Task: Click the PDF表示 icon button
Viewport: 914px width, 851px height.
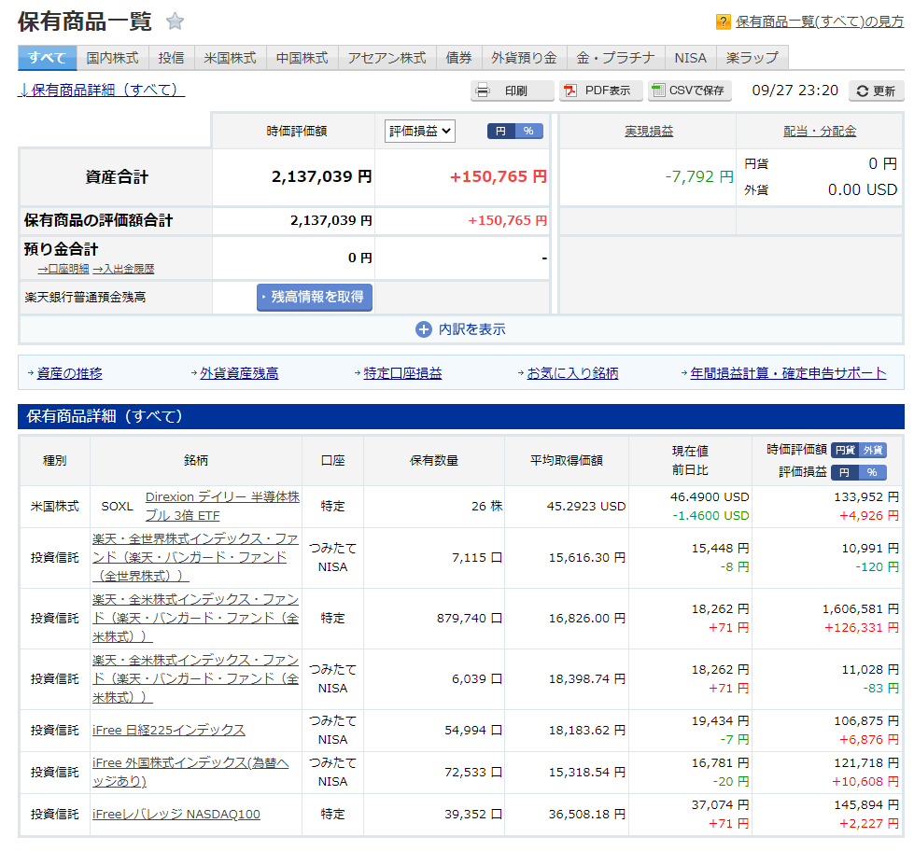Action: [569, 91]
